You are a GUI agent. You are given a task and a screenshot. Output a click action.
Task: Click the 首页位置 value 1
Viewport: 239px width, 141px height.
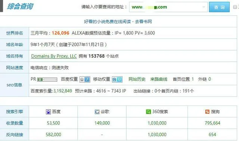[193, 79]
